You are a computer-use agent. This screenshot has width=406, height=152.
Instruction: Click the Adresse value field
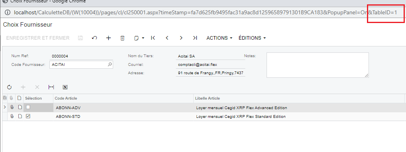210,73
